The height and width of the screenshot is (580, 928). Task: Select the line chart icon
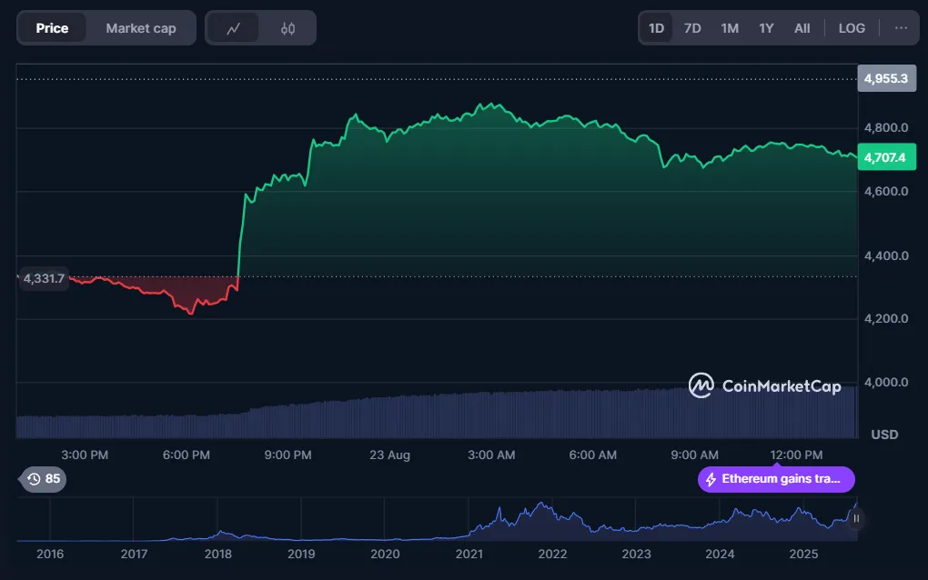tap(234, 27)
